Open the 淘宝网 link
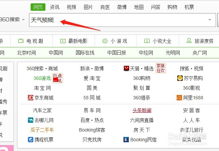219x151 pixels. [42, 88]
